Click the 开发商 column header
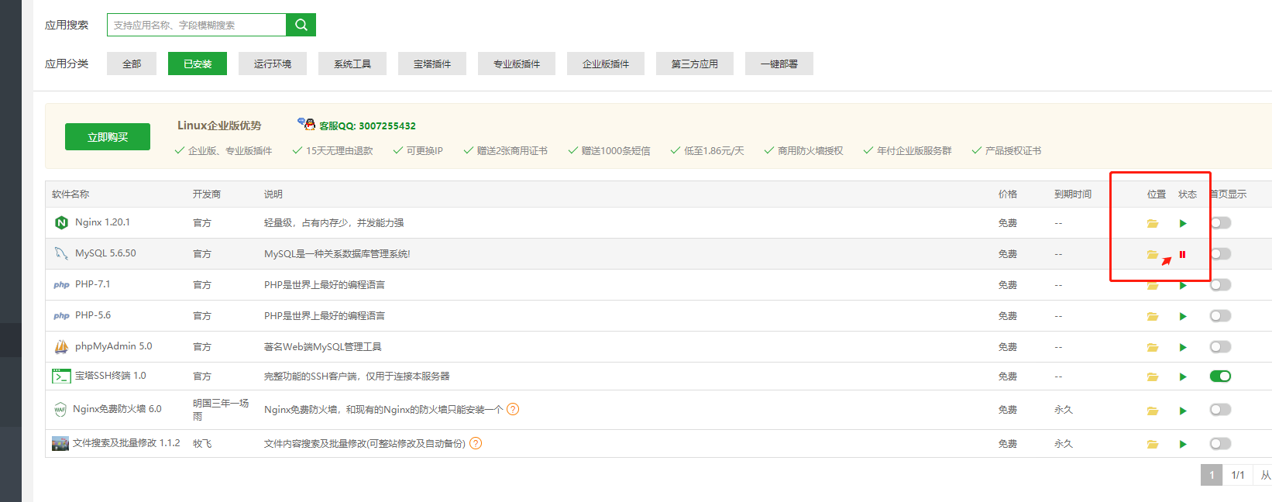 coord(207,194)
